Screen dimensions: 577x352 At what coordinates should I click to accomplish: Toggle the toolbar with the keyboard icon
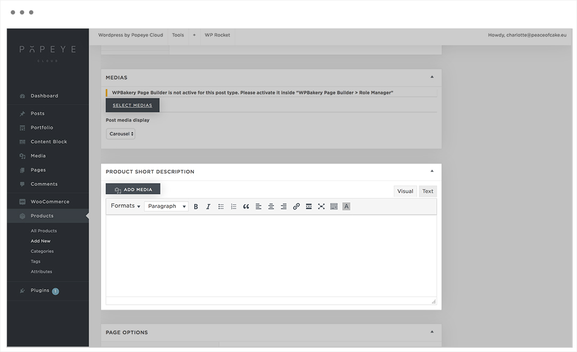334,206
